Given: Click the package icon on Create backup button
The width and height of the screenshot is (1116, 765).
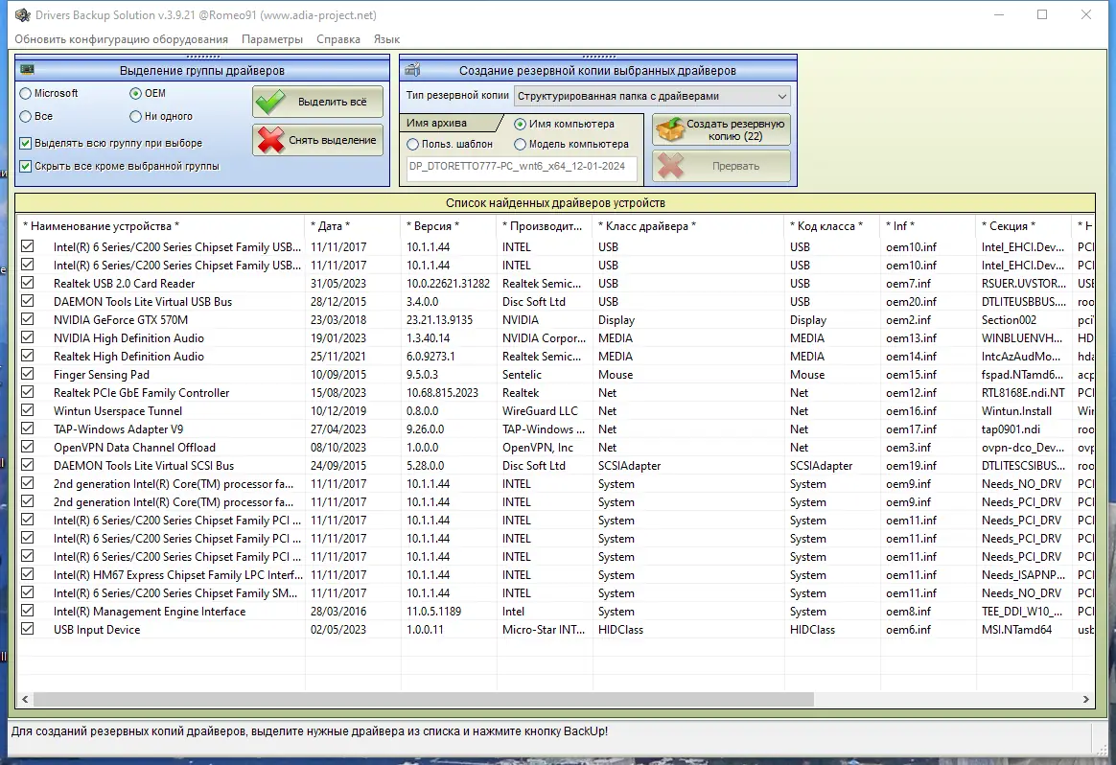Looking at the screenshot, I should [x=669, y=129].
